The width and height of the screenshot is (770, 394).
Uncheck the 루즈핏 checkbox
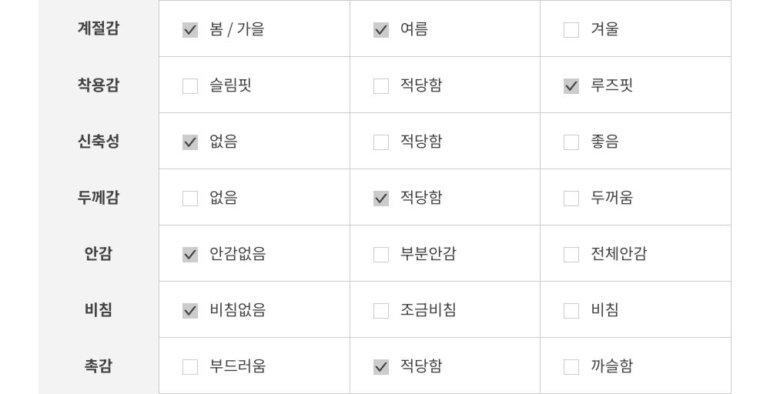(x=571, y=86)
